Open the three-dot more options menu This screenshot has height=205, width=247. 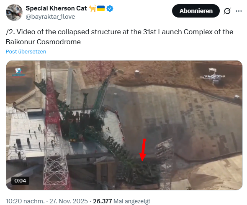239,11
